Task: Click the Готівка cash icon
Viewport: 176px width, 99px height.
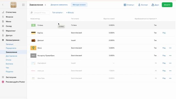Action: click(x=33, y=25)
